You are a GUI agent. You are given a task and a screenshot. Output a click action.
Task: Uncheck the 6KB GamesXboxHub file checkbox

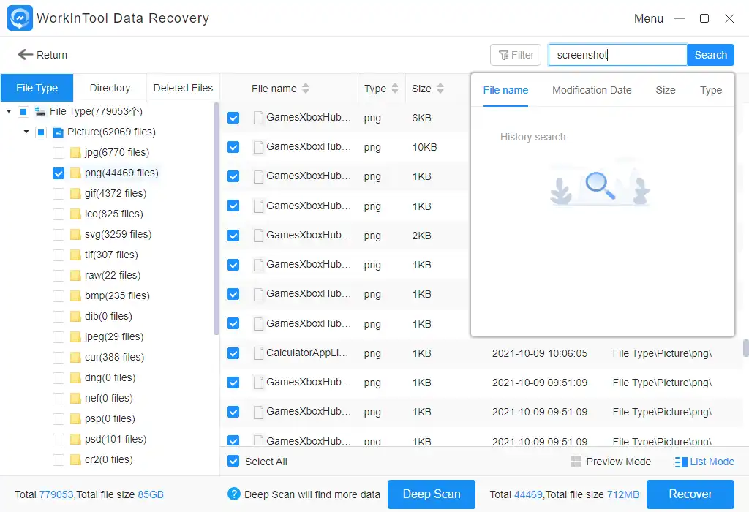[x=233, y=118]
